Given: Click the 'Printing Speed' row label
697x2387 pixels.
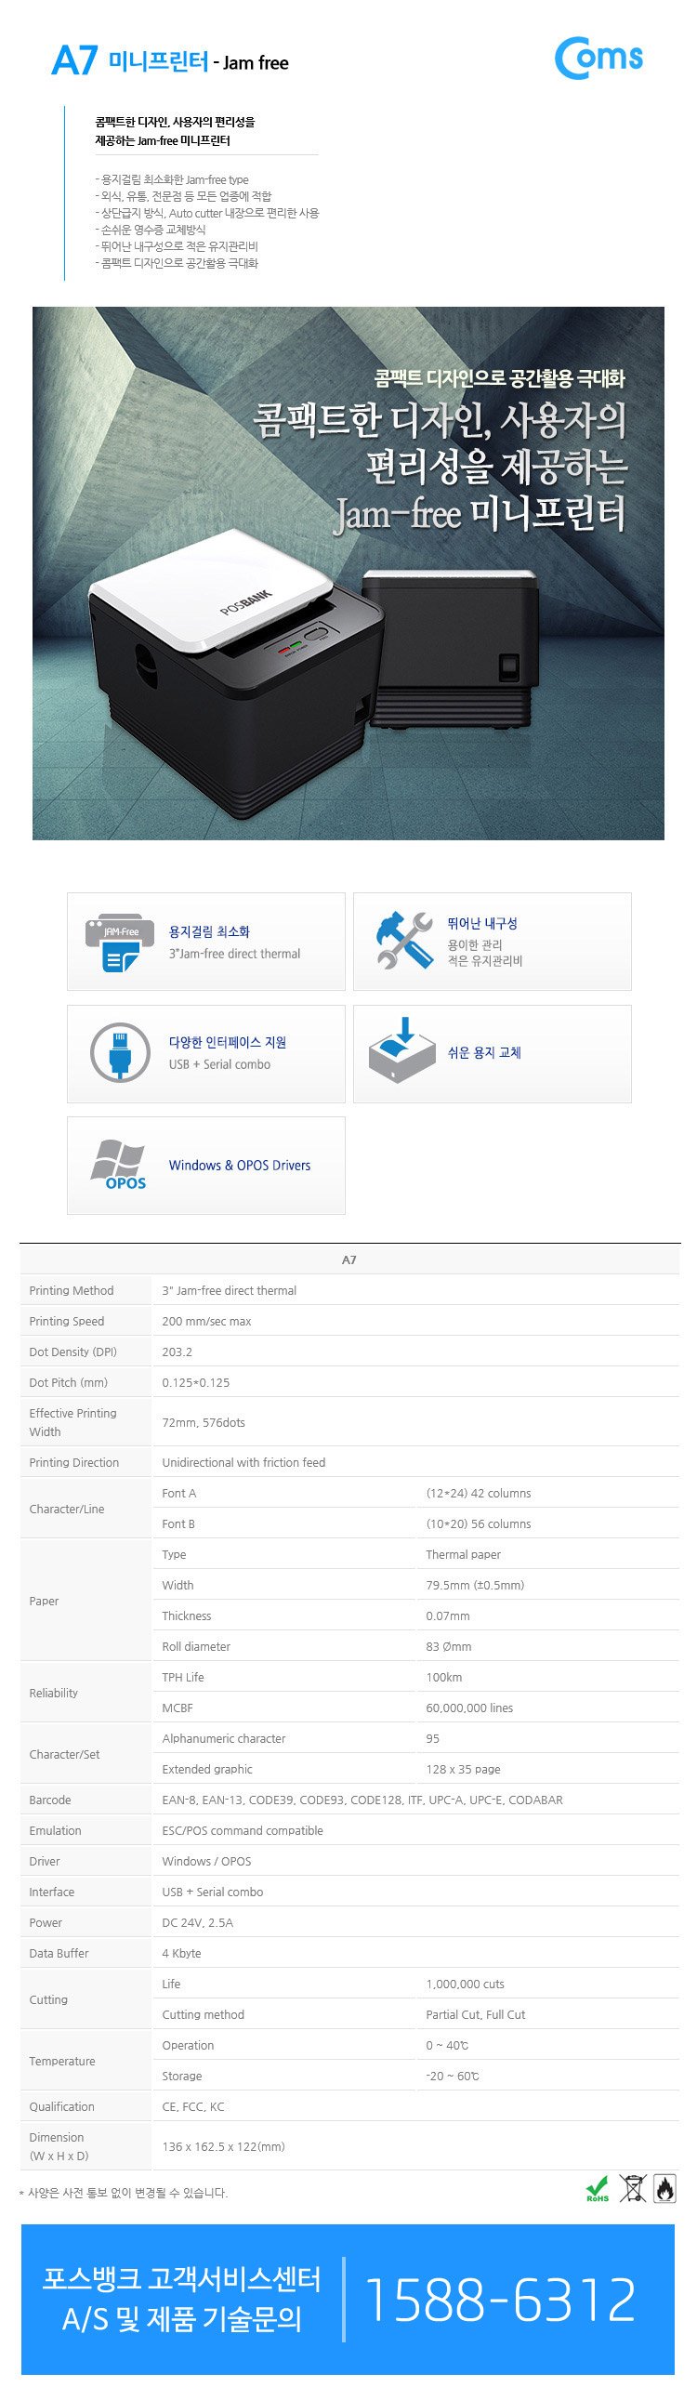Looking at the screenshot, I should [67, 1321].
